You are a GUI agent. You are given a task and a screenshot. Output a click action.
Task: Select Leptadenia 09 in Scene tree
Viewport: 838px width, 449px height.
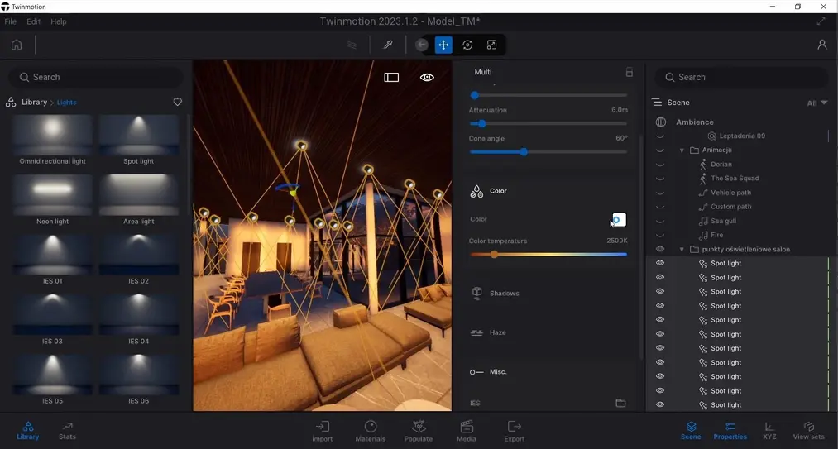tap(742, 136)
